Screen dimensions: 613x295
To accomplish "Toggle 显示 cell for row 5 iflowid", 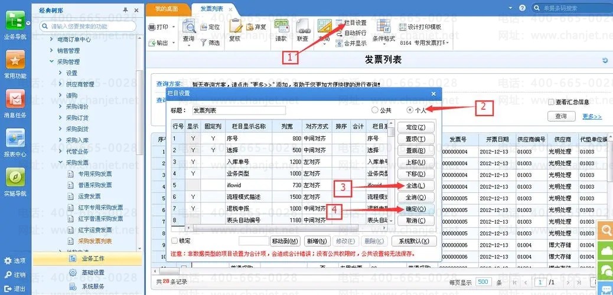I will (x=193, y=185).
